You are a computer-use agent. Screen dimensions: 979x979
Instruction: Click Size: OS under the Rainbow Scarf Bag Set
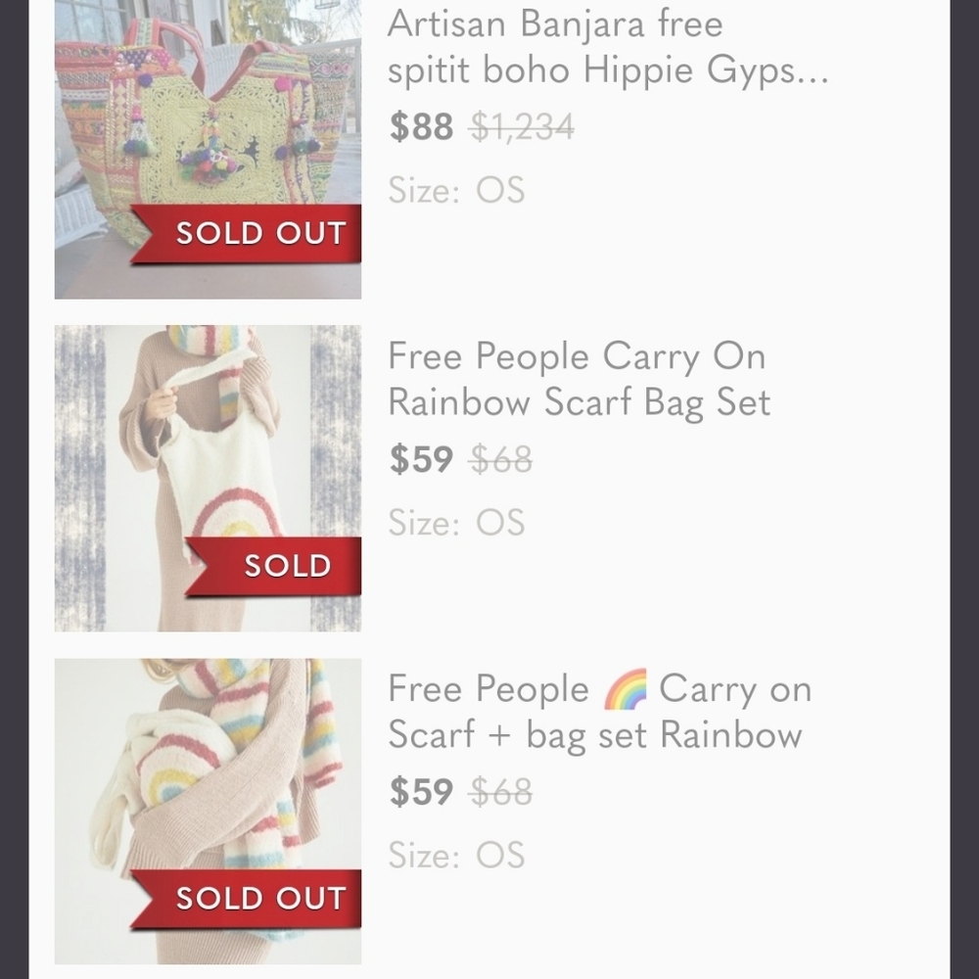point(456,523)
